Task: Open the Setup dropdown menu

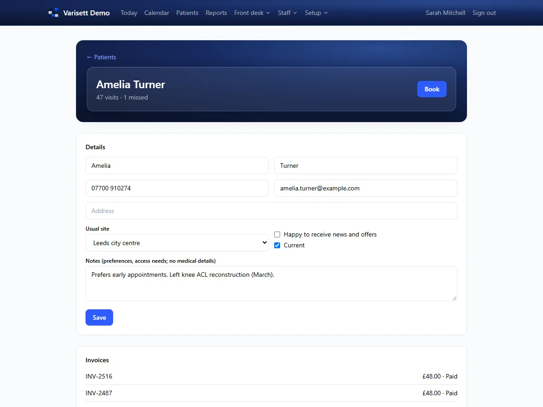Action: [x=316, y=13]
